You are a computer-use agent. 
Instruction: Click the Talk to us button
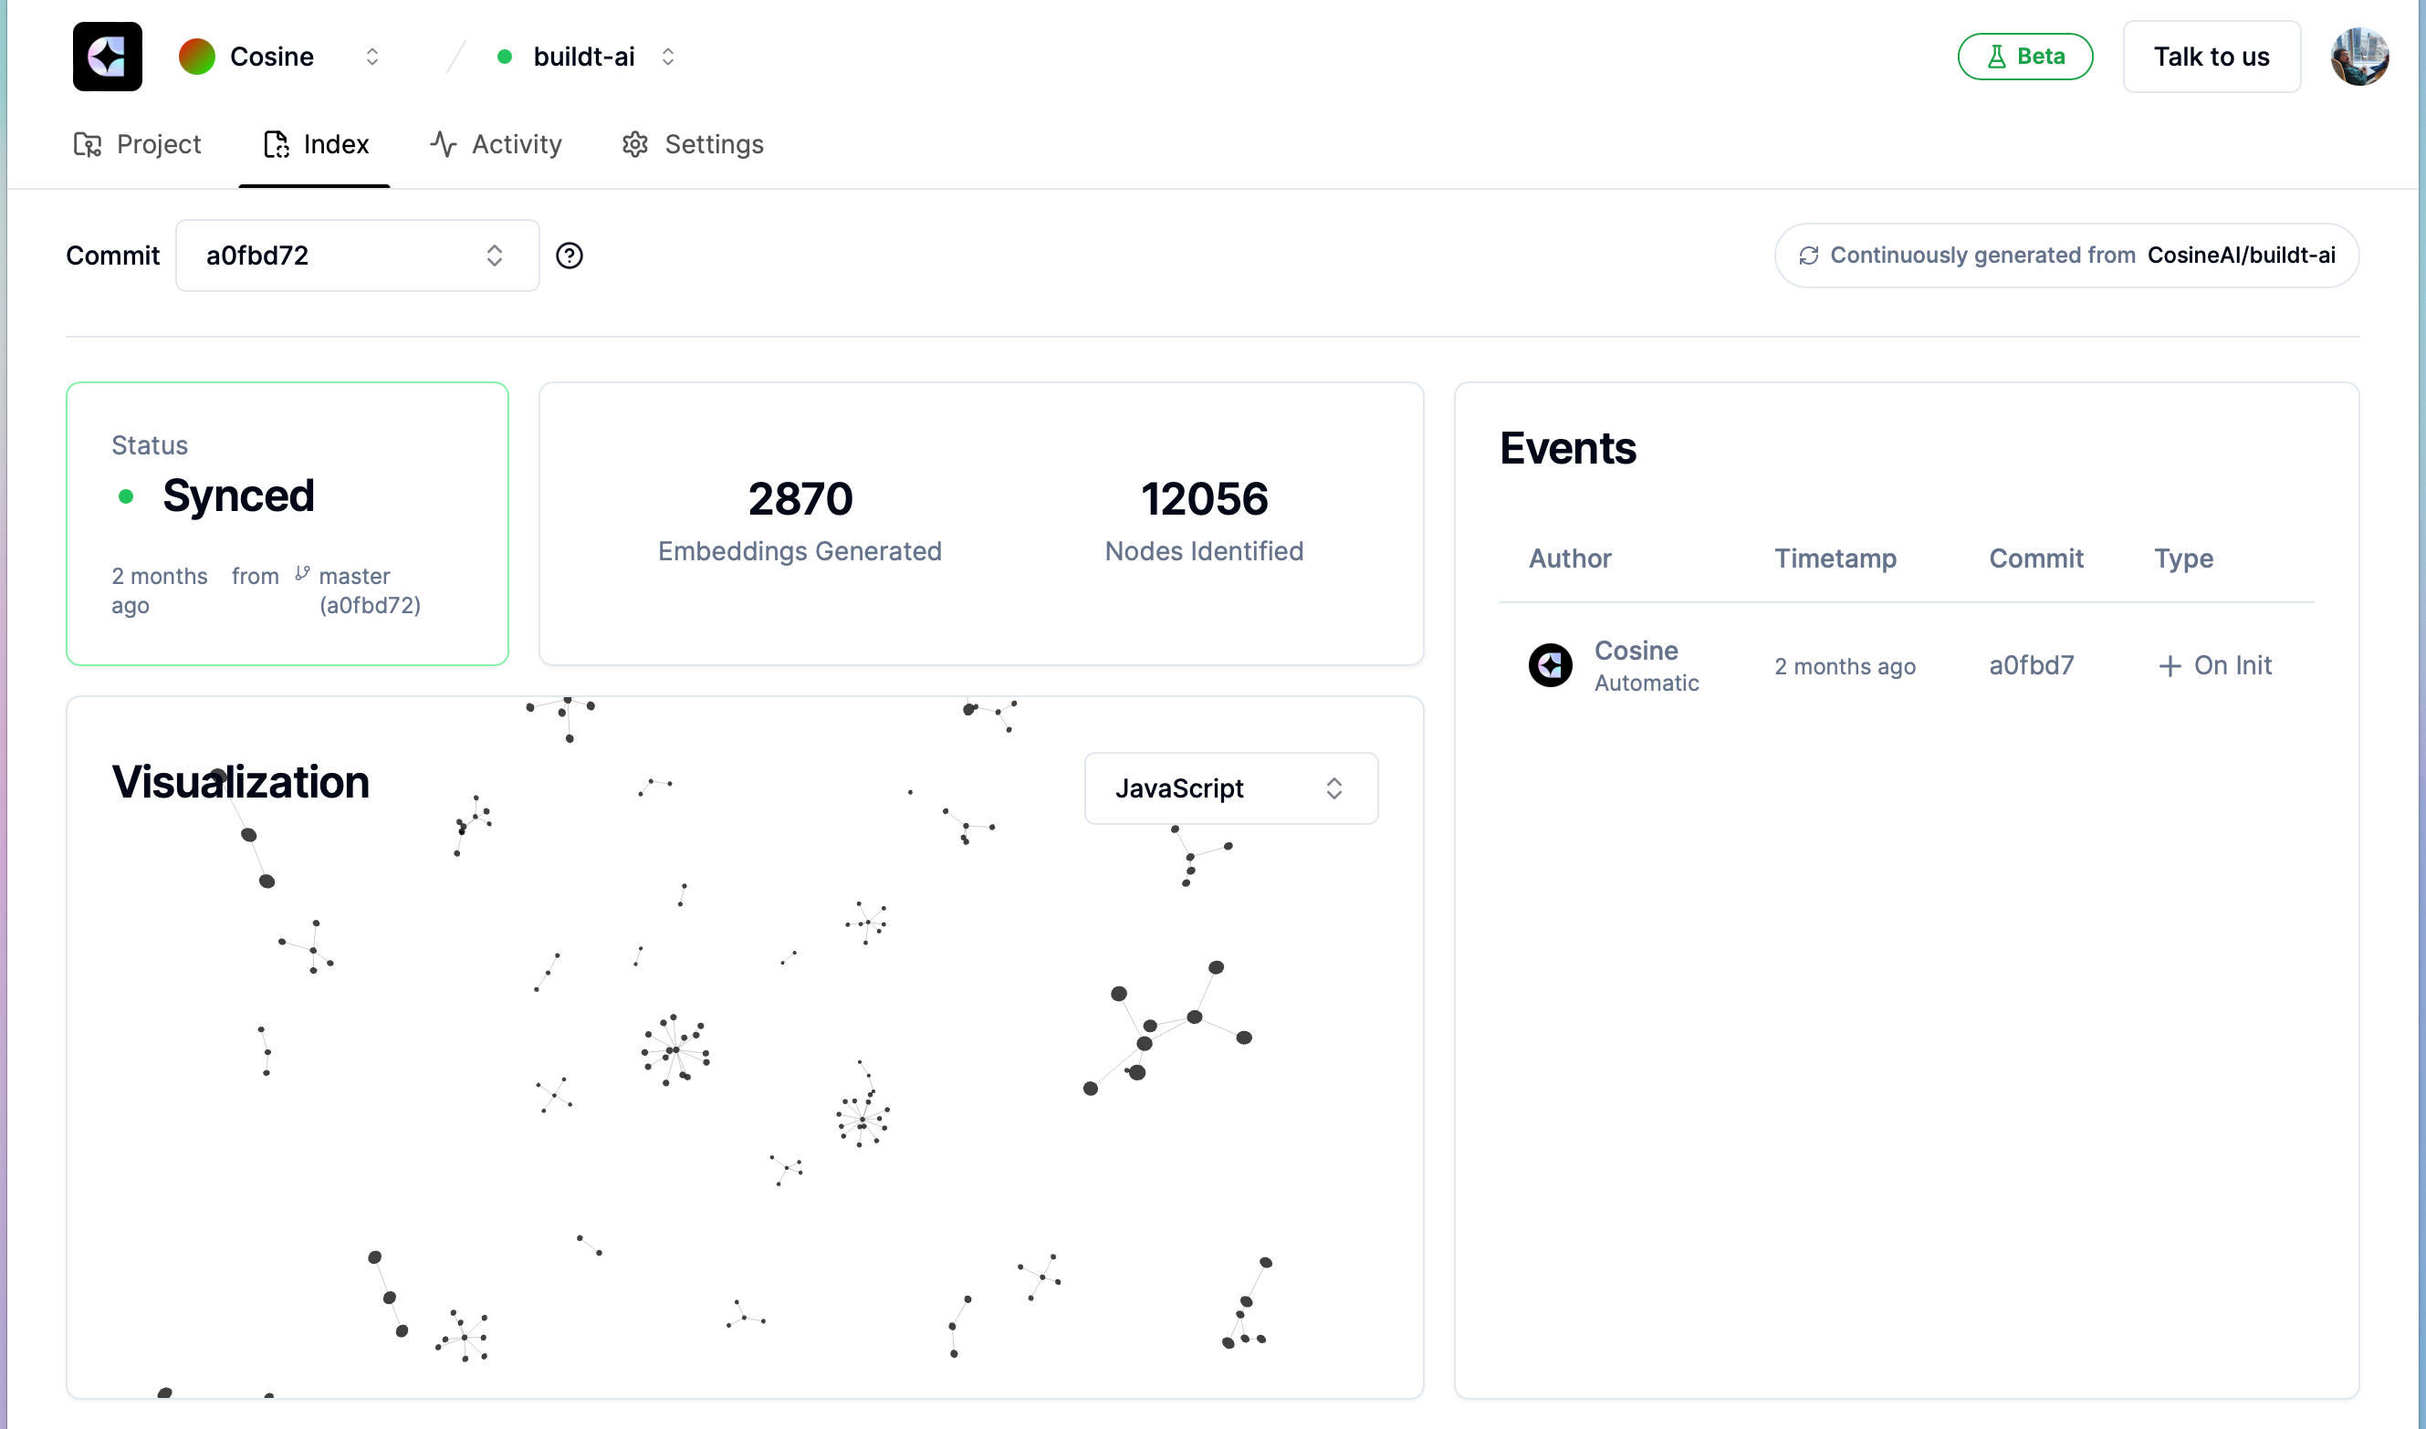tap(2211, 57)
